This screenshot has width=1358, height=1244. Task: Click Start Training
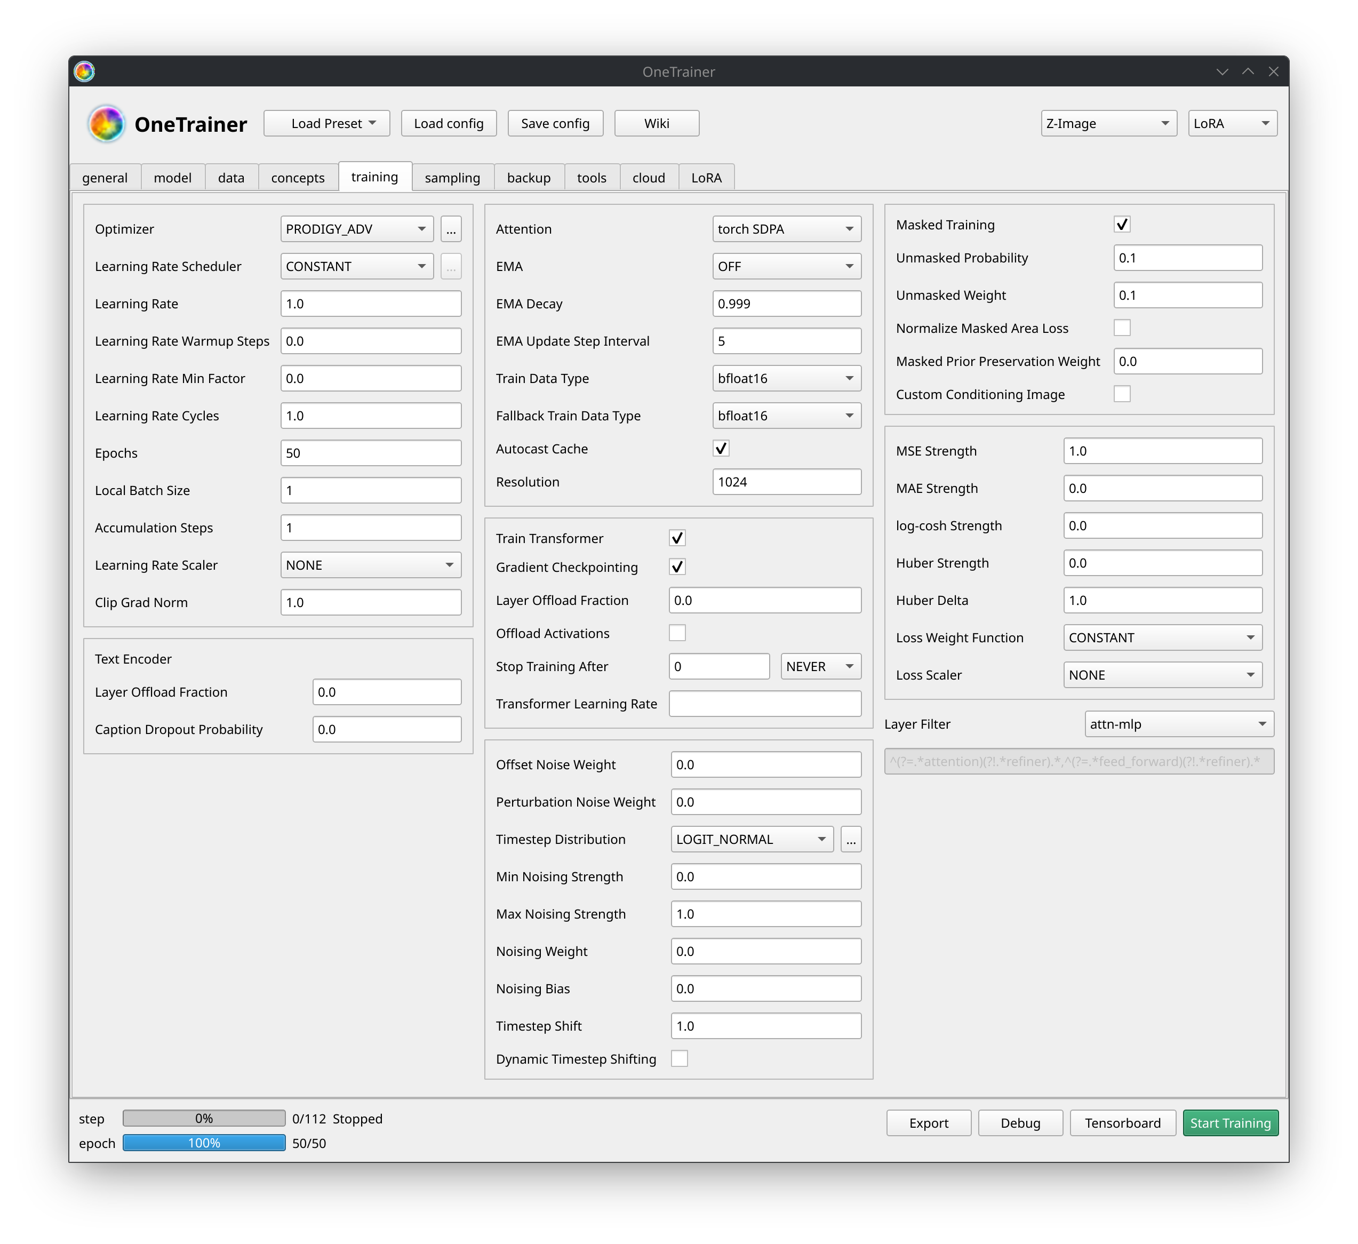1230,1123
